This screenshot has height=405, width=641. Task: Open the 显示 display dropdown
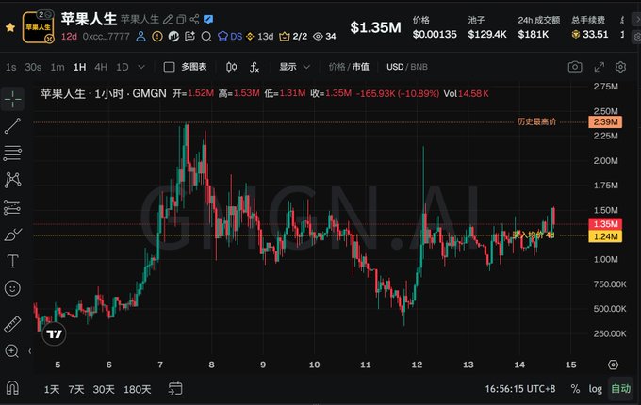point(294,67)
